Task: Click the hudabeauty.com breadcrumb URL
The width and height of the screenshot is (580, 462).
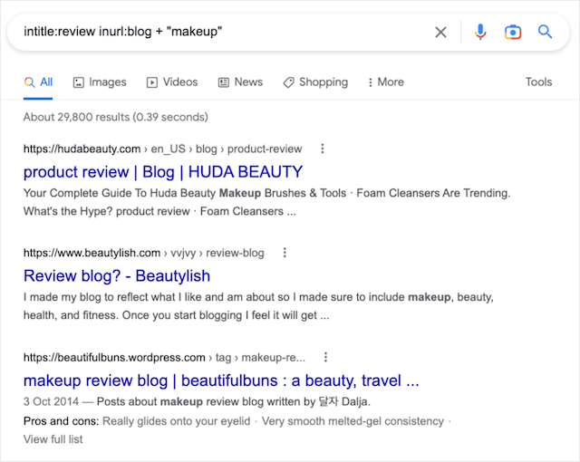Action: click(82, 149)
